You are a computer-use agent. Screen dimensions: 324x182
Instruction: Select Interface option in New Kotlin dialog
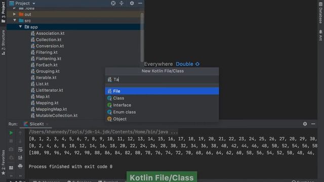162,105
